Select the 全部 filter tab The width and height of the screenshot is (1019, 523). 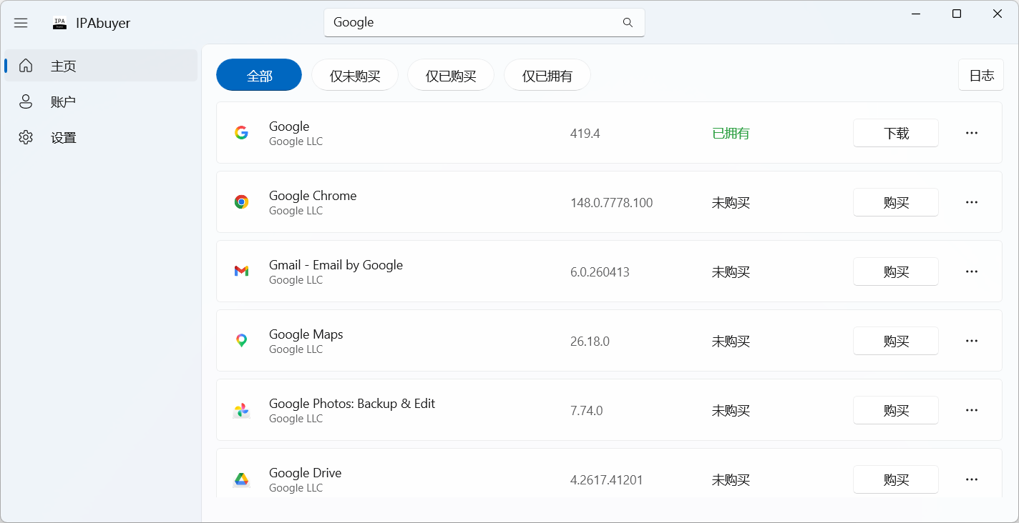click(259, 75)
